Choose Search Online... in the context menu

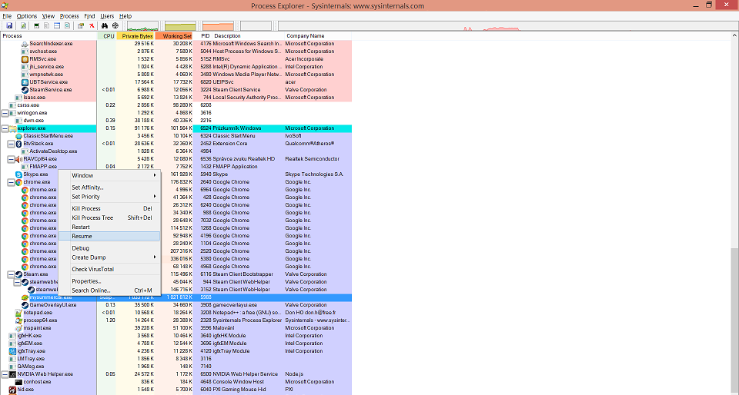point(109,290)
